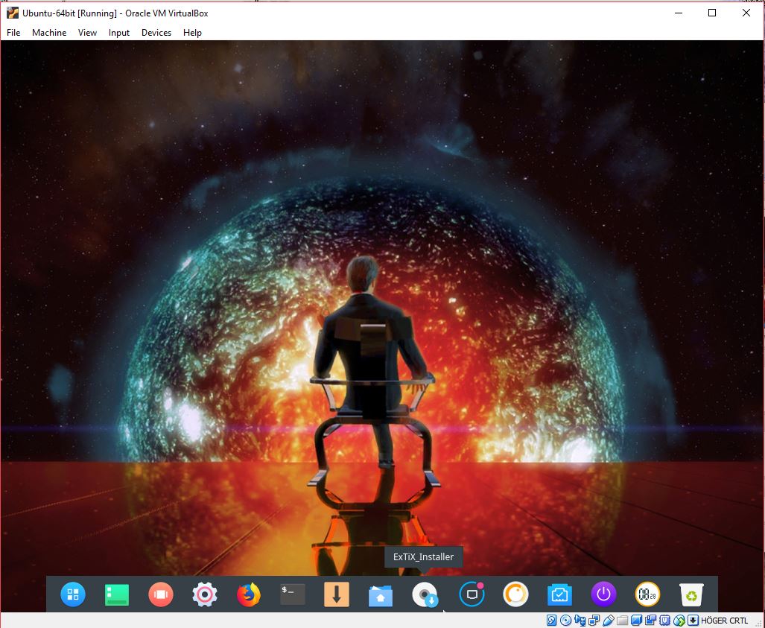
Task: Click the optical disk status icon
Action: pos(566,621)
